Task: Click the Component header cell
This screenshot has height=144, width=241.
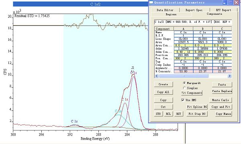Action: click(164, 29)
